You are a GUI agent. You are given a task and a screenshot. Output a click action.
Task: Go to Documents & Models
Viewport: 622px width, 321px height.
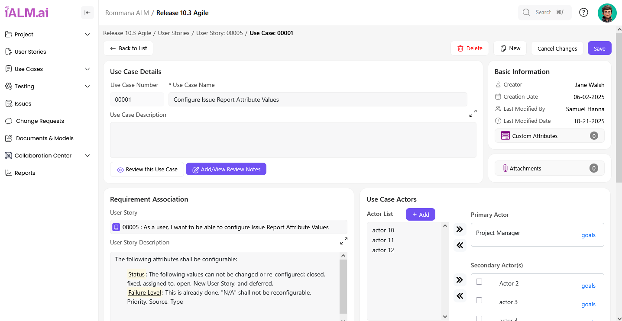coord(45,138)
